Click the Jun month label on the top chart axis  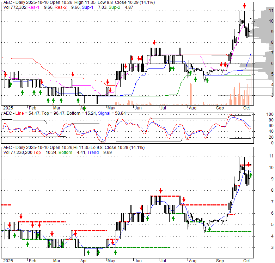(138, 108)
